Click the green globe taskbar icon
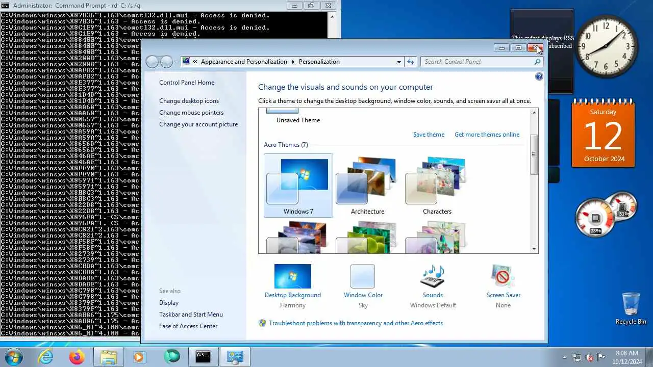The height and width of the screenshot is (367, 653). tap(172, 357)
